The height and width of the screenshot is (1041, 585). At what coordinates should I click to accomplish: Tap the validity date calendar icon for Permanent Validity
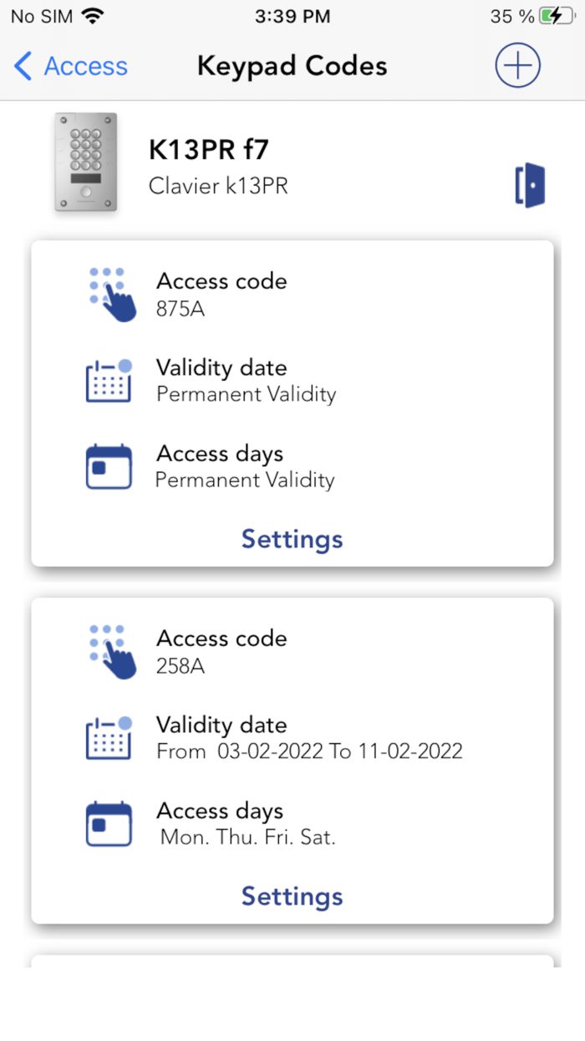click(x=109, y=379)
